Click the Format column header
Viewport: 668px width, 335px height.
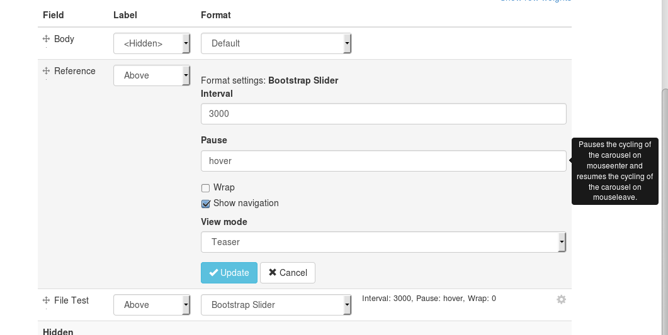click(x=215, y=15)
